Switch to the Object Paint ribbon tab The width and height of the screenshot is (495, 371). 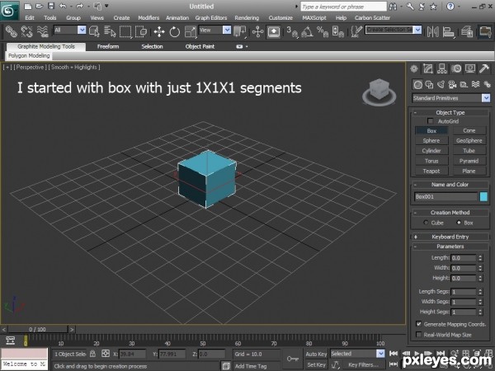(200, 46)
